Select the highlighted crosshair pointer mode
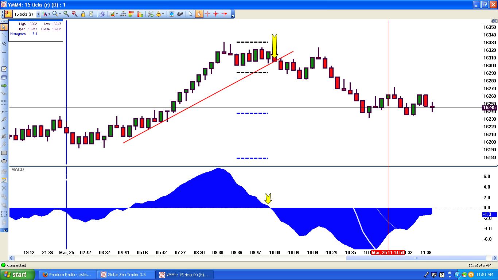 [x=199, y=14]
